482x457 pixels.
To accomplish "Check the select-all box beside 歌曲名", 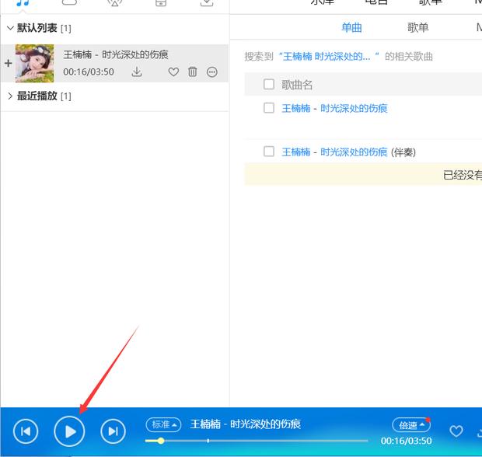I will click(269, 84).
